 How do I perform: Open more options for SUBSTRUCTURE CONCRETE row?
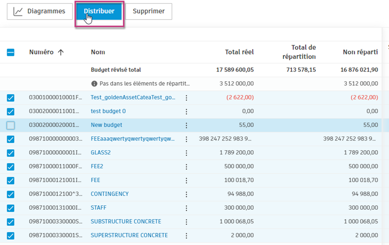(x=186, y=222)
